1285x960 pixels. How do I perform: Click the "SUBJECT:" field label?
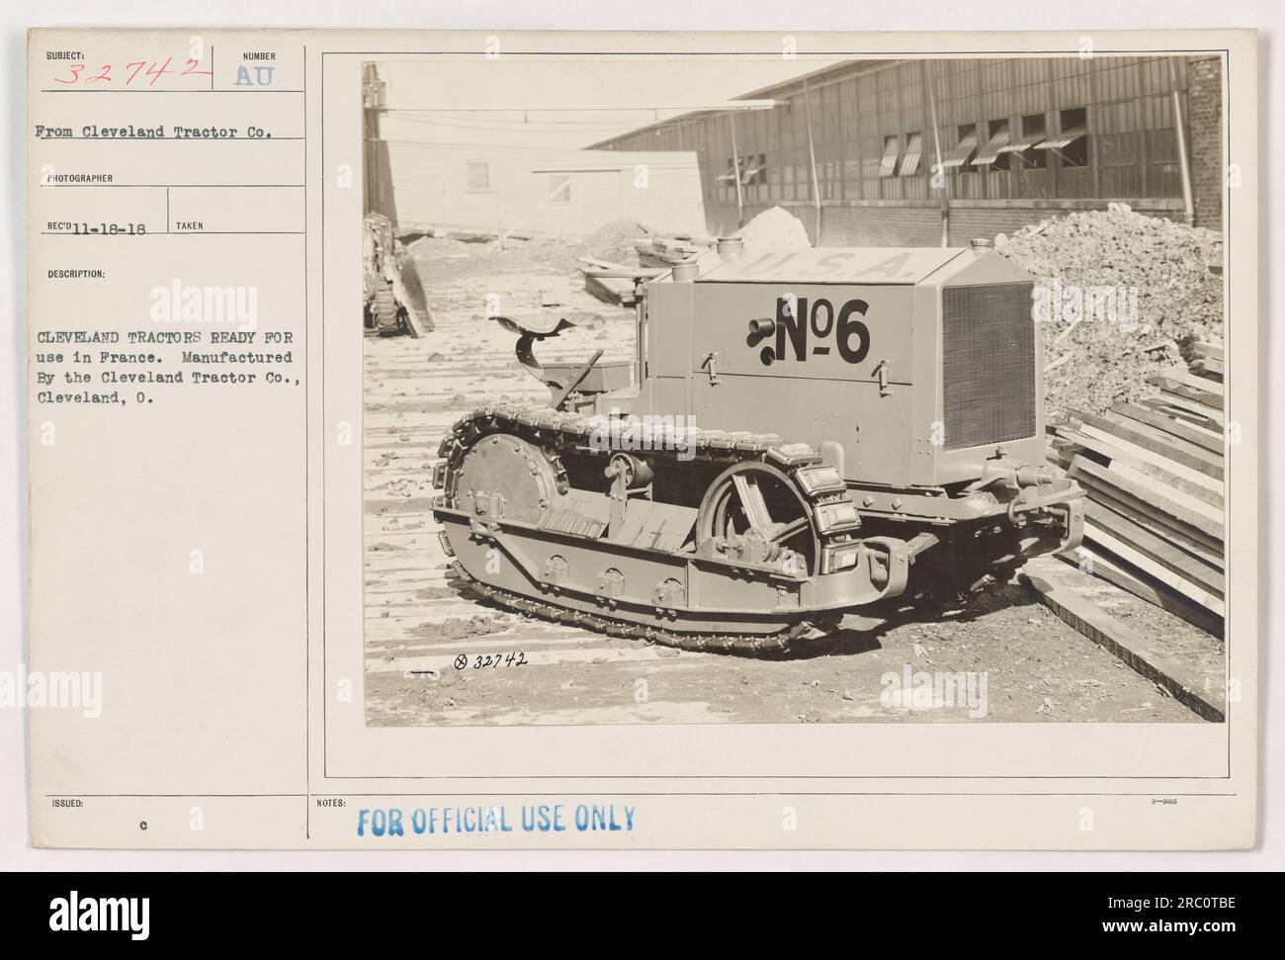tap(63, 55)
